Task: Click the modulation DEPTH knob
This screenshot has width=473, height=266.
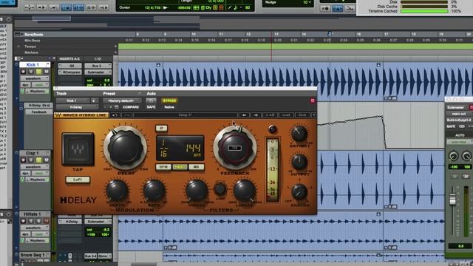Action: point(117,191)
